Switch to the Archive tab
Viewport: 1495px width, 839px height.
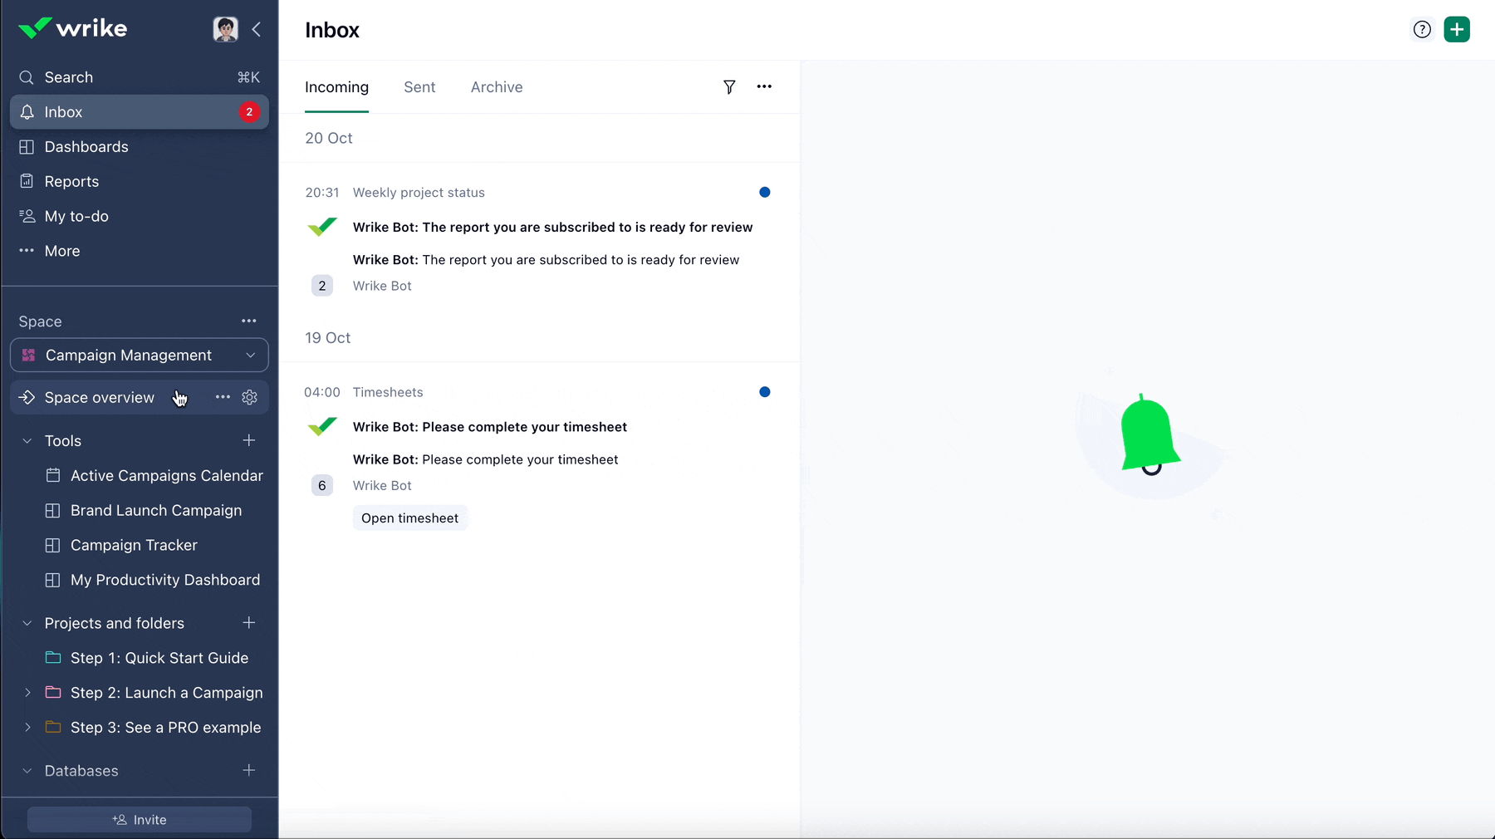496,86
